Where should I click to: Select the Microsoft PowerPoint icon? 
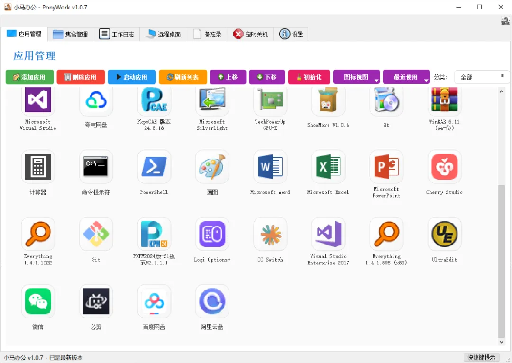386,166
